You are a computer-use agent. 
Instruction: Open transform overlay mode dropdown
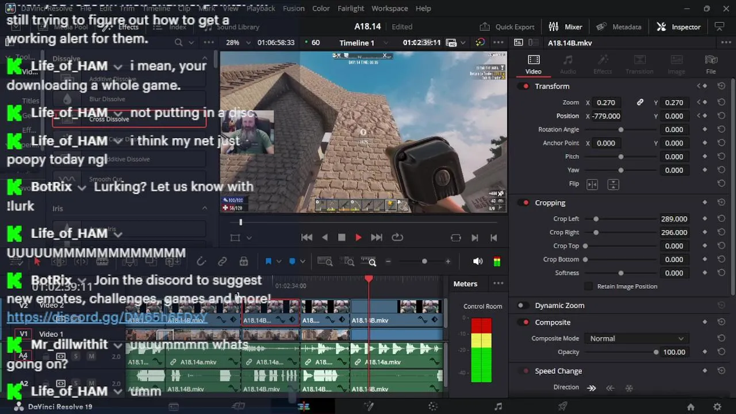click(x=249, y=237)
